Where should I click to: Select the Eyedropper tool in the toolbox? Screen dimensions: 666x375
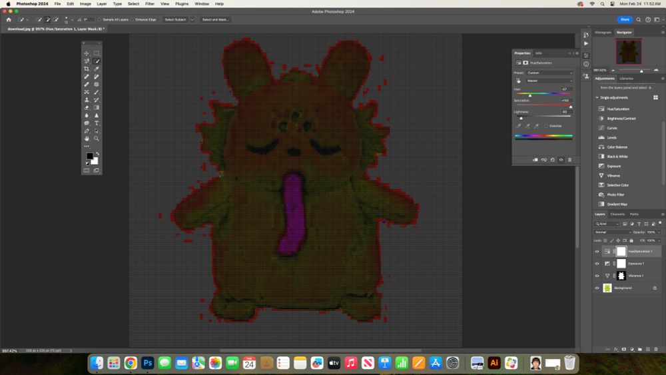97,69
